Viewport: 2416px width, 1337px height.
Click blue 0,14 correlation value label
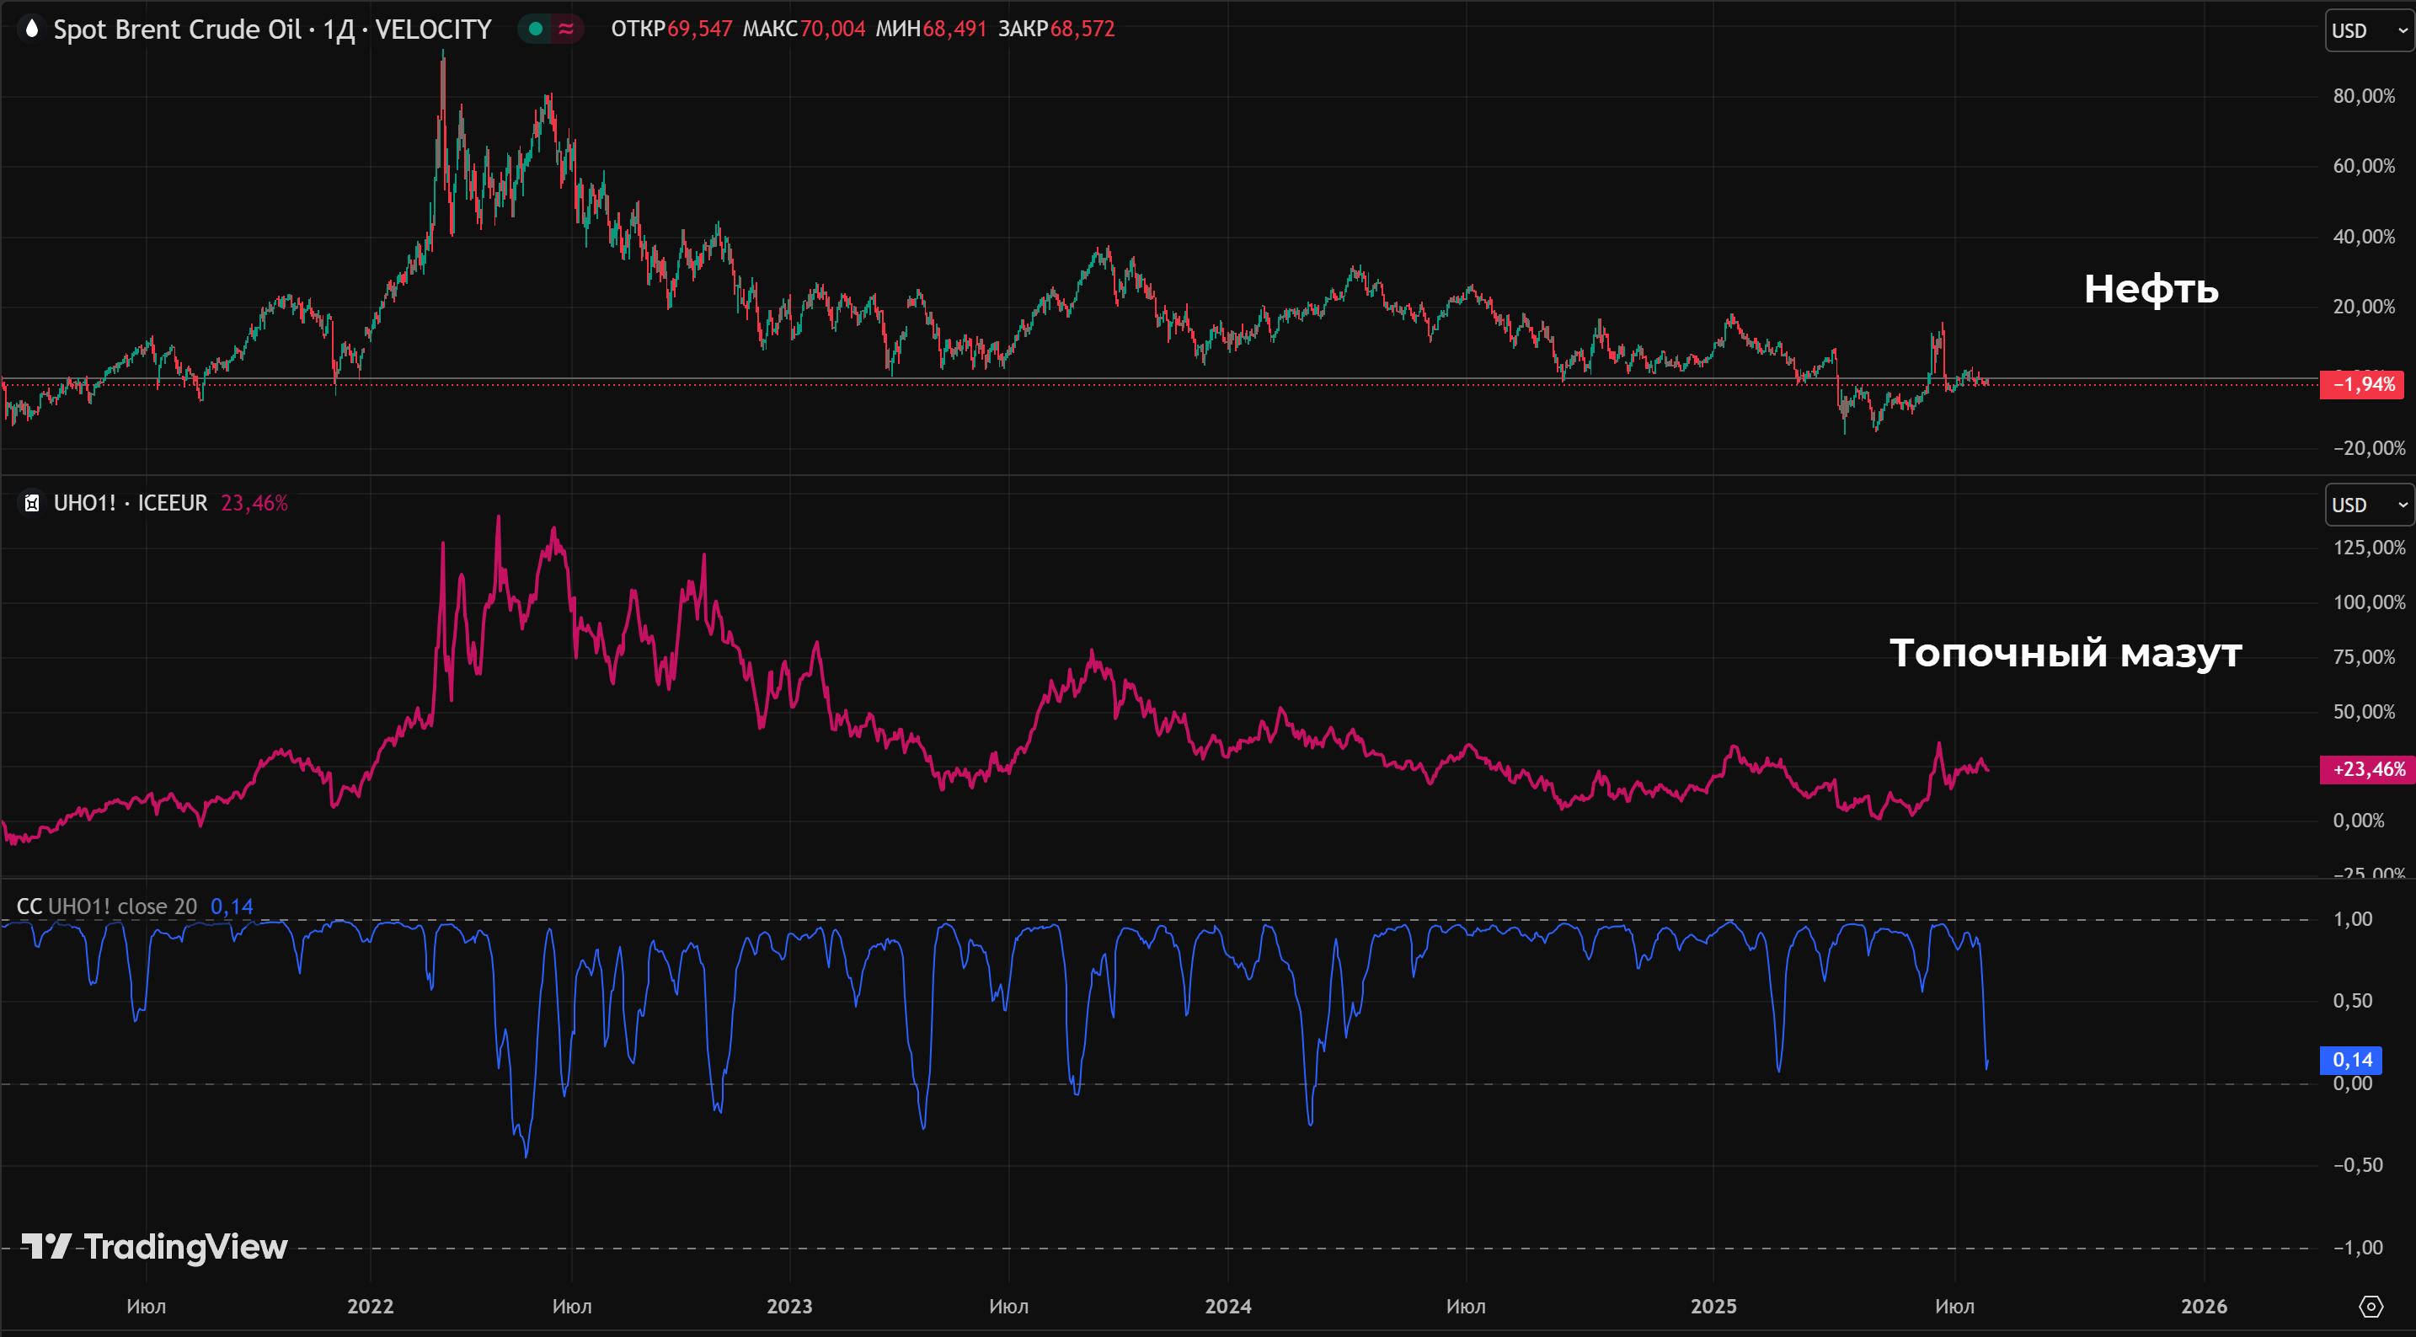tap(2351, 1060)
